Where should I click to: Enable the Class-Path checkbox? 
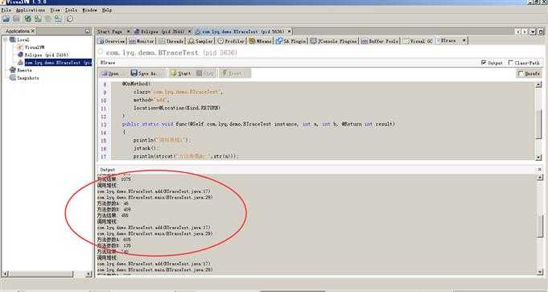511,63
